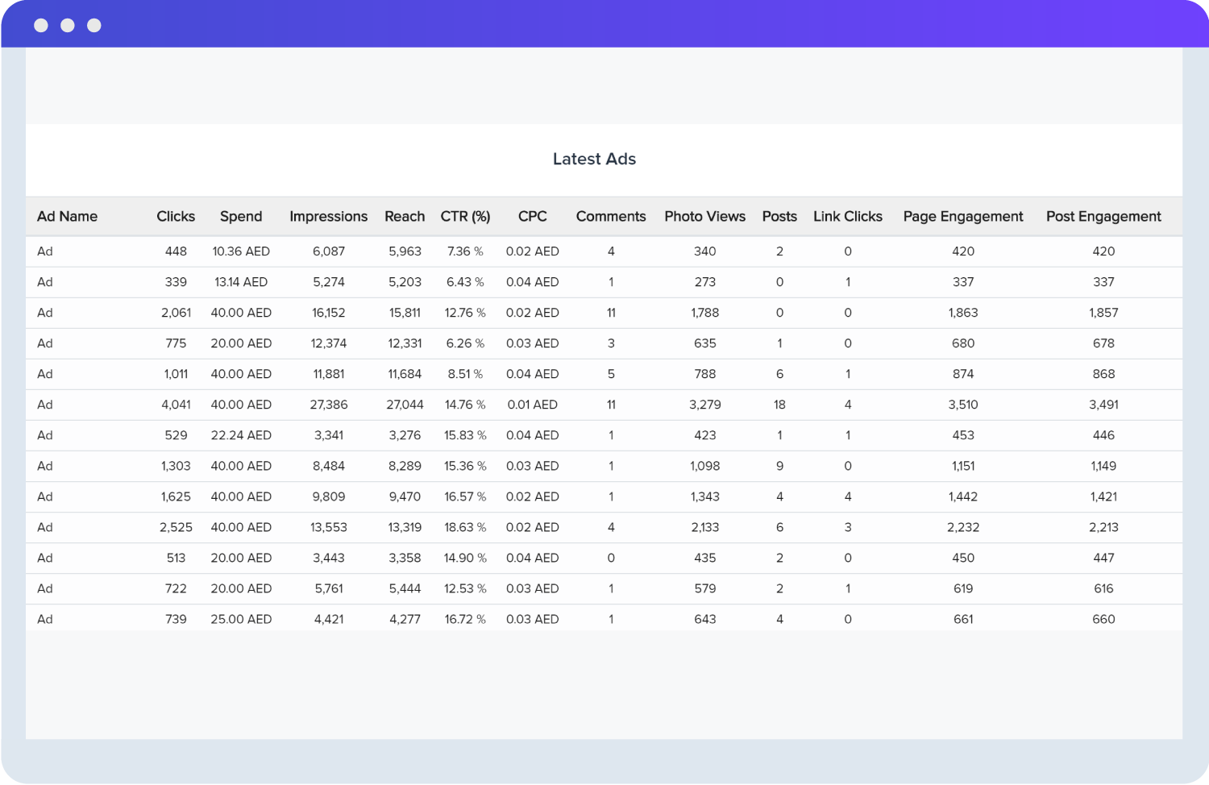Click the 16,152 impressions value

[x=329, y=313]
